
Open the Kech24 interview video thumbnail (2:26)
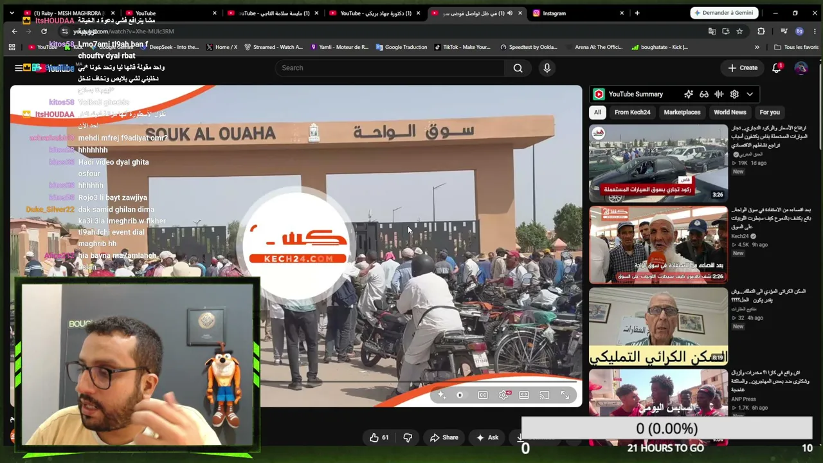(658, 244)
